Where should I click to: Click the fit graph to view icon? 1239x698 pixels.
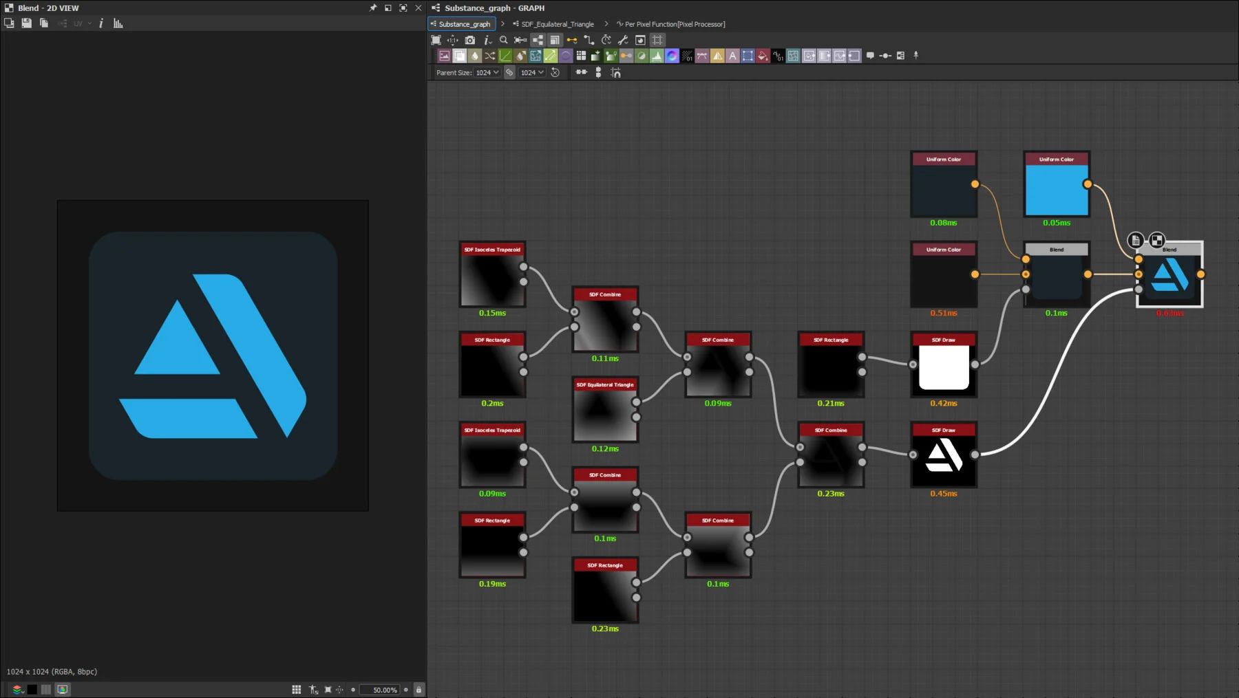coord(436,40)
